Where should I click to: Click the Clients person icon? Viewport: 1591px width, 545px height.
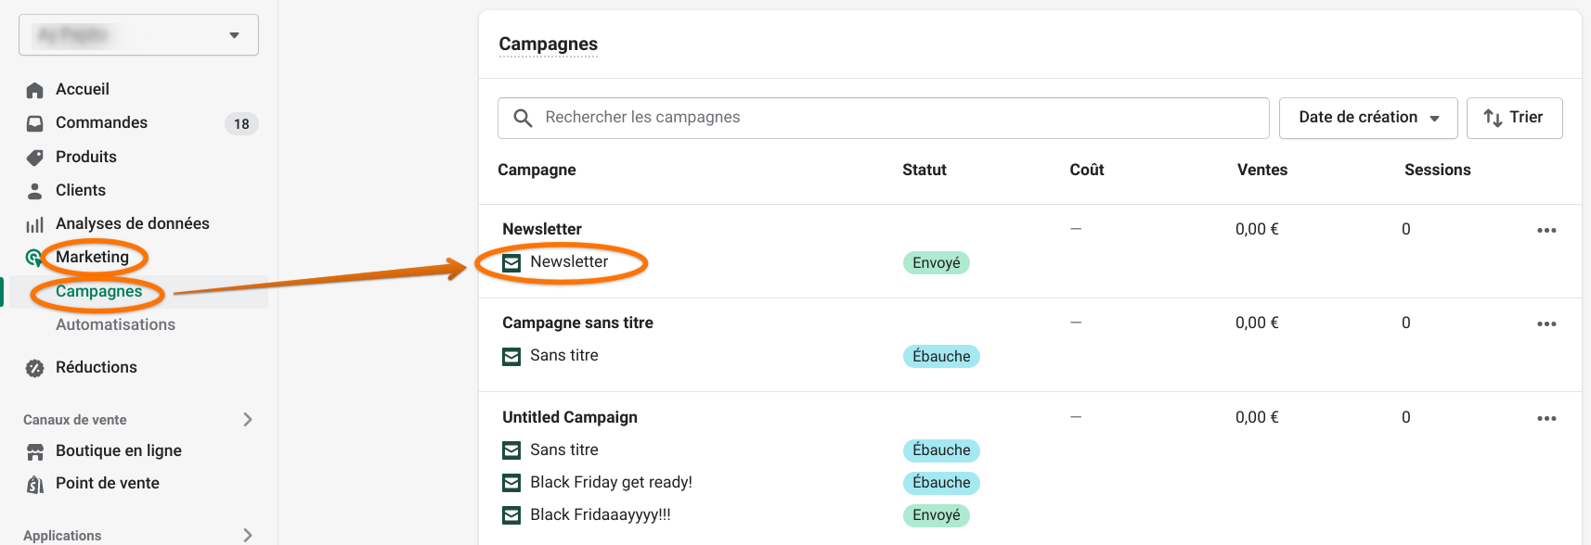click(35, 191)
